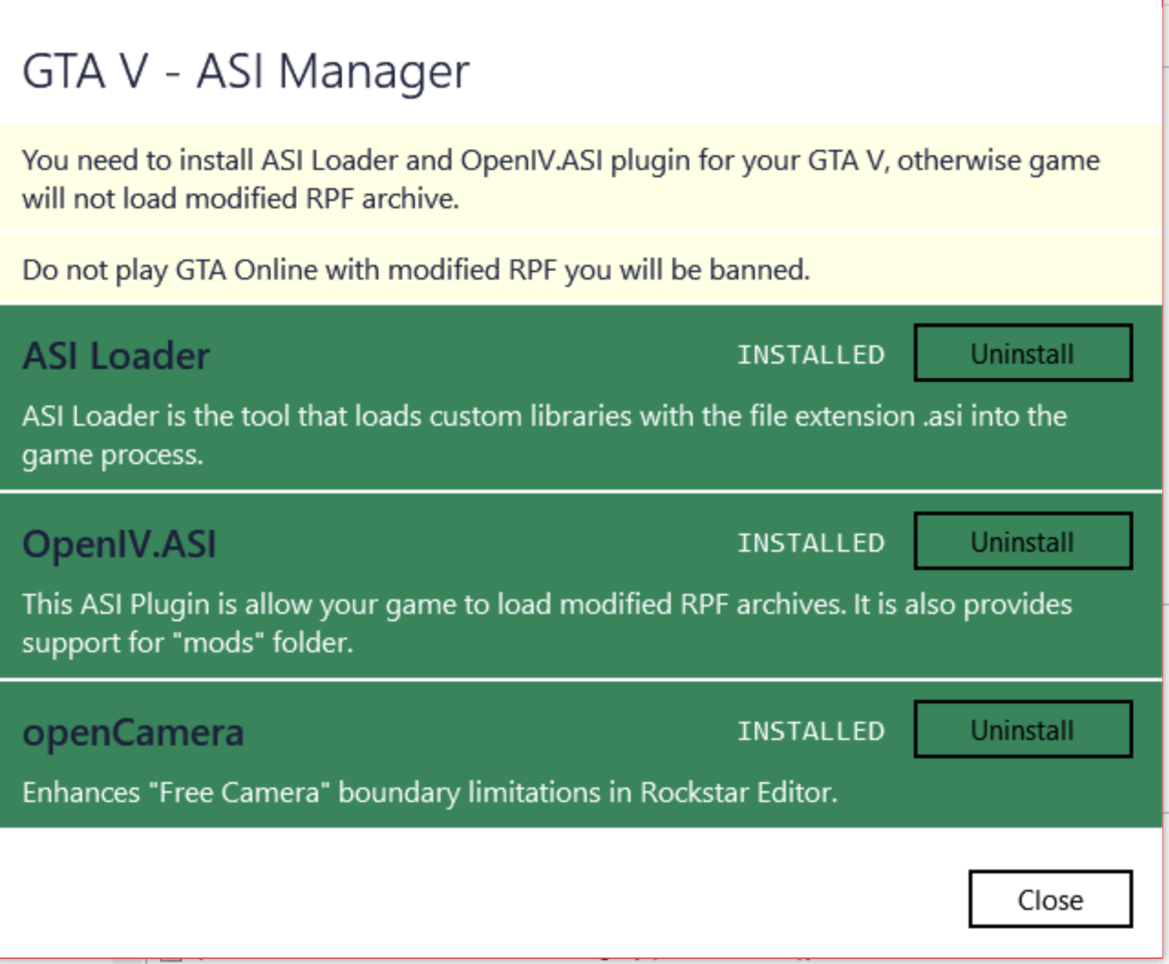Viewport: 1169px width, 964px height.
Task: Close the ASI Manager dialog
Action: (x=1050, y=899)
